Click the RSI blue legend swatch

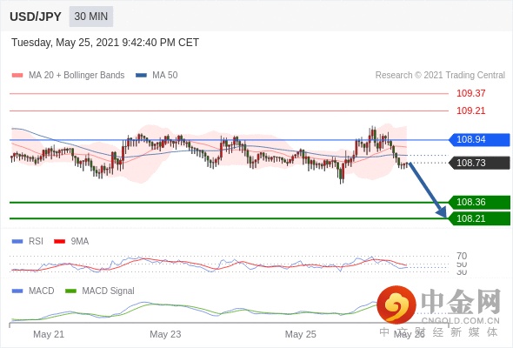tap(17, 242)
